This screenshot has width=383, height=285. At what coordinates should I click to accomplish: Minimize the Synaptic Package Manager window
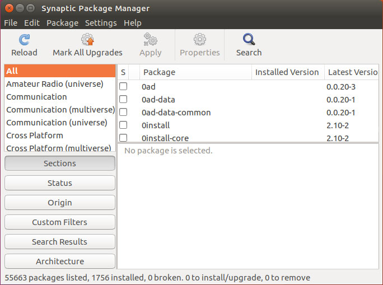20,8
